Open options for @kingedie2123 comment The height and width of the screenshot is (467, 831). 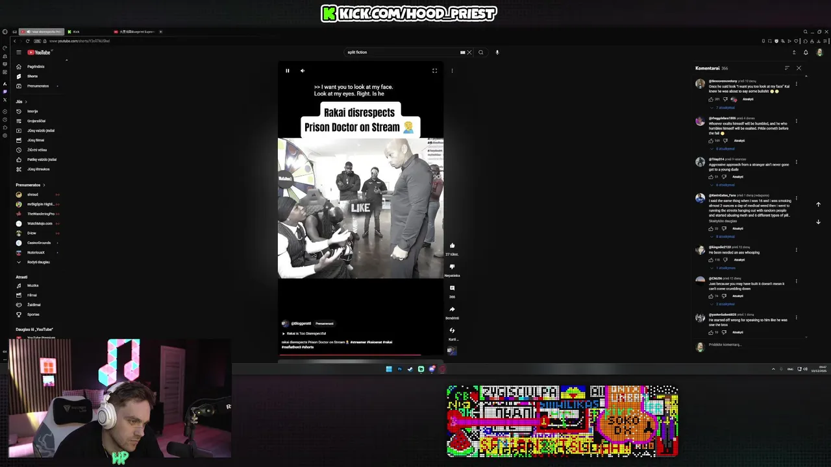tap(797, 250)
